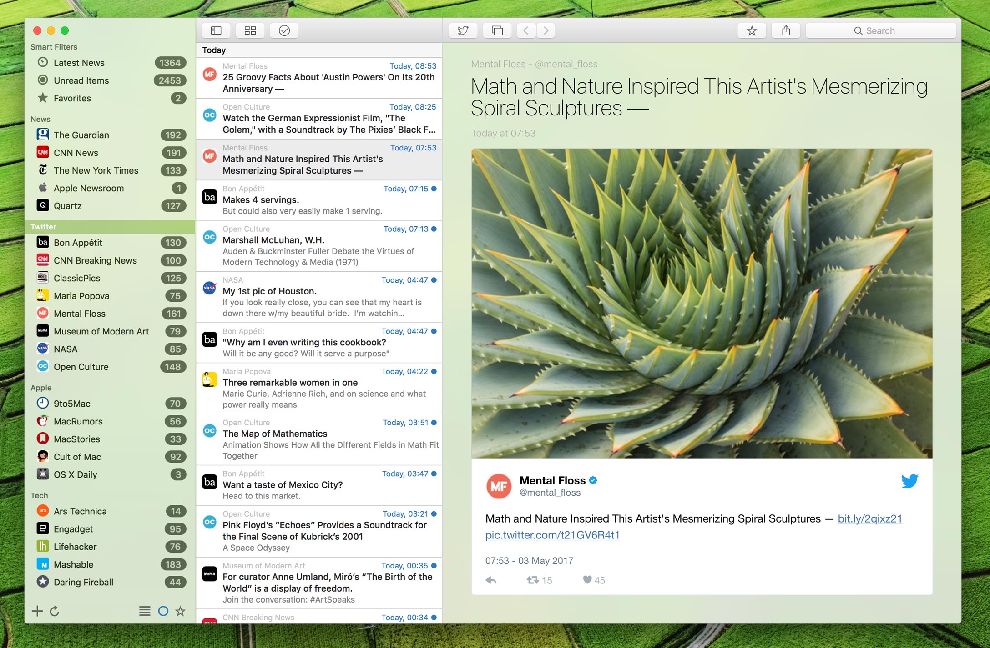Toggle the sidebar visibility button
Viewport: 990px width, 648px height.
pos(216,30)
